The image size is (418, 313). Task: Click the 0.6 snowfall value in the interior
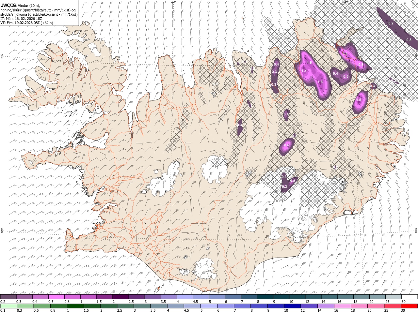tap(287, 145)
